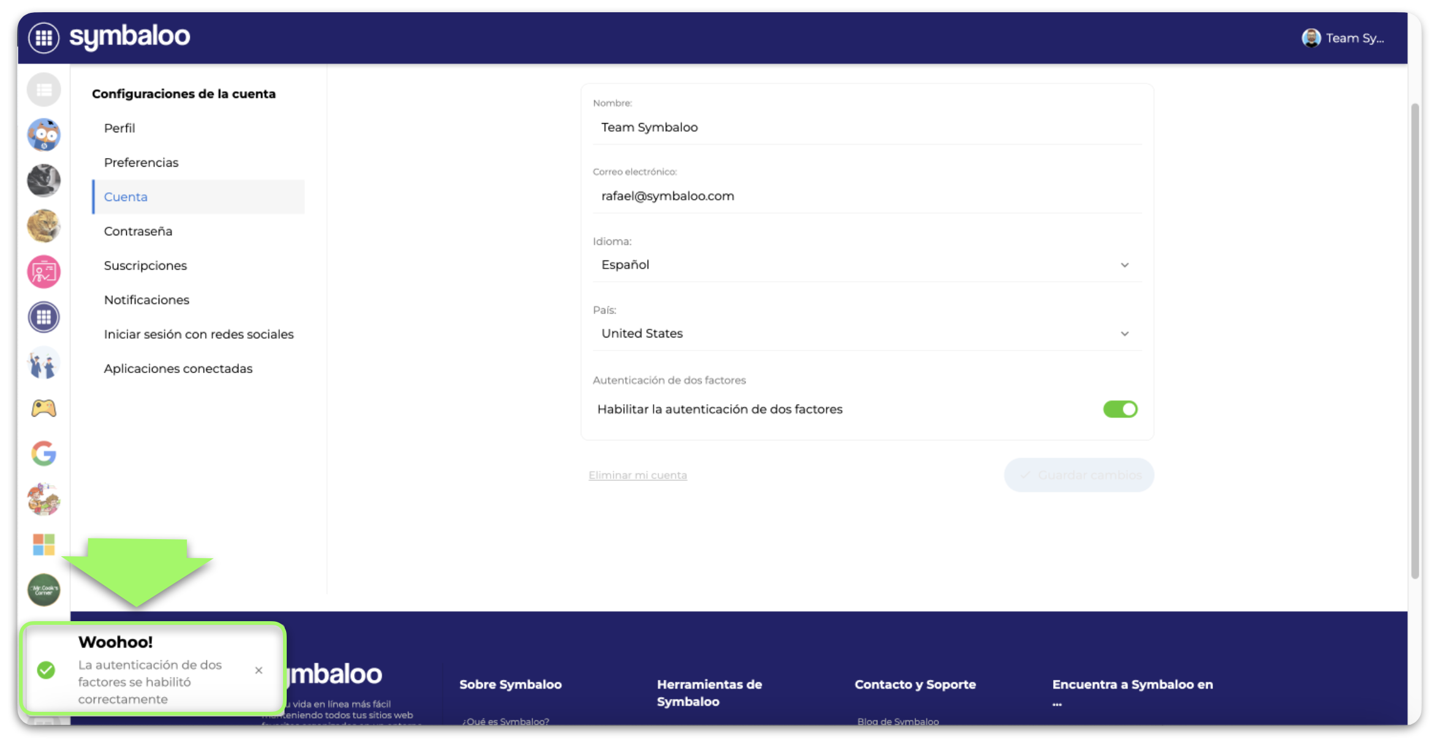1436x740 pixels.
Task: Disable two-factor authentication toggle
Action: 1120,409
